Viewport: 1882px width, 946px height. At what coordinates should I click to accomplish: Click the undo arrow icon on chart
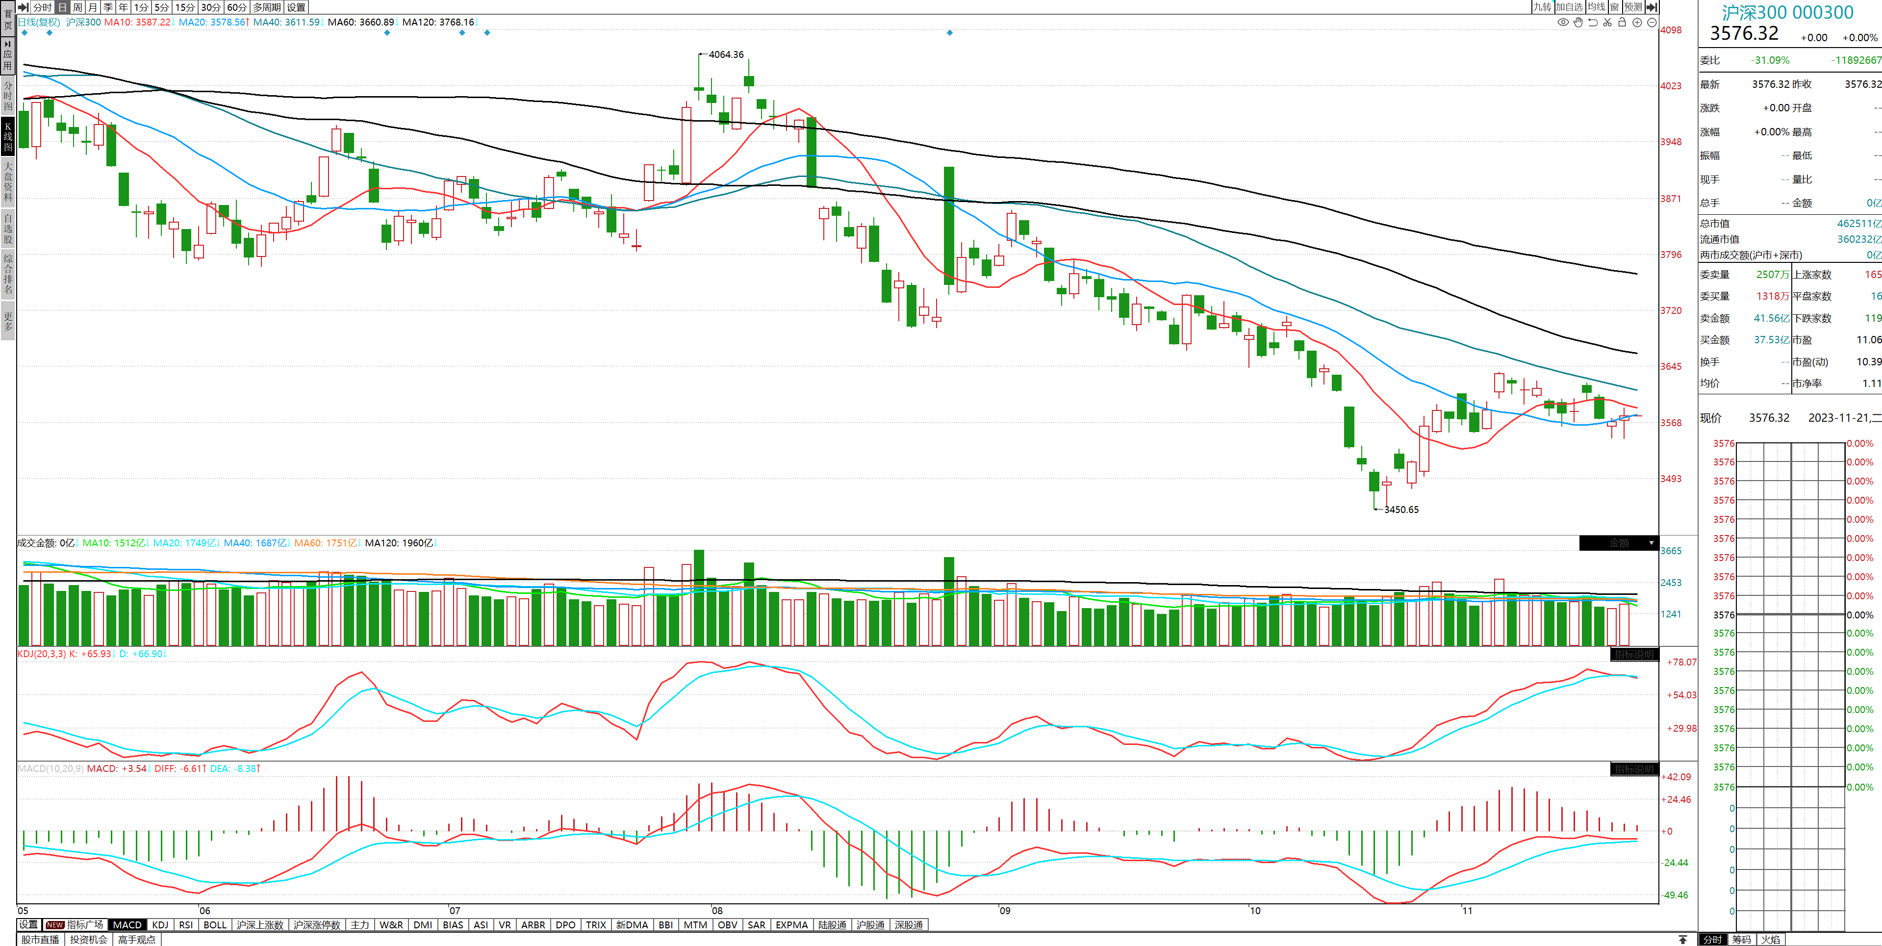1593,23
